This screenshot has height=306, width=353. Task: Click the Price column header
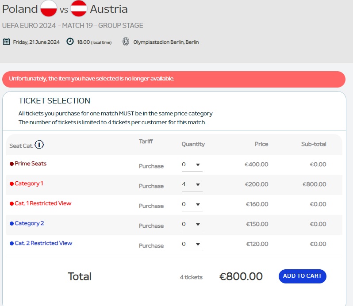pyautogui.click(x=261, y=144)
